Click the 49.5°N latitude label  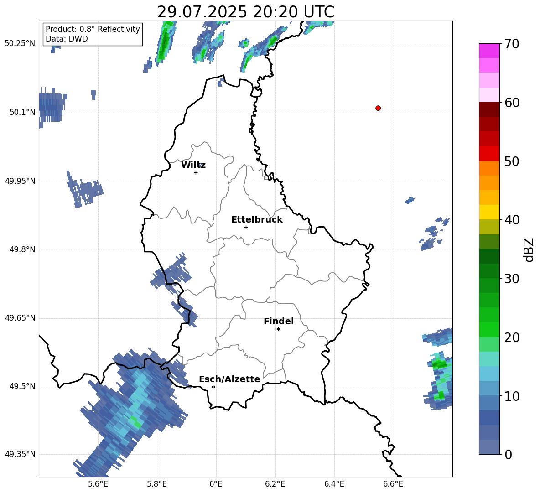(x=22, y=386)
